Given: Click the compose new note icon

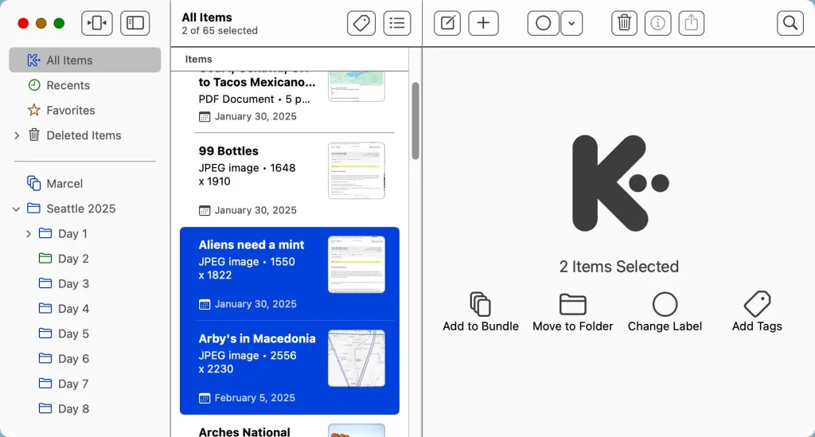Looking at the screenshot, I should (447, 23).
